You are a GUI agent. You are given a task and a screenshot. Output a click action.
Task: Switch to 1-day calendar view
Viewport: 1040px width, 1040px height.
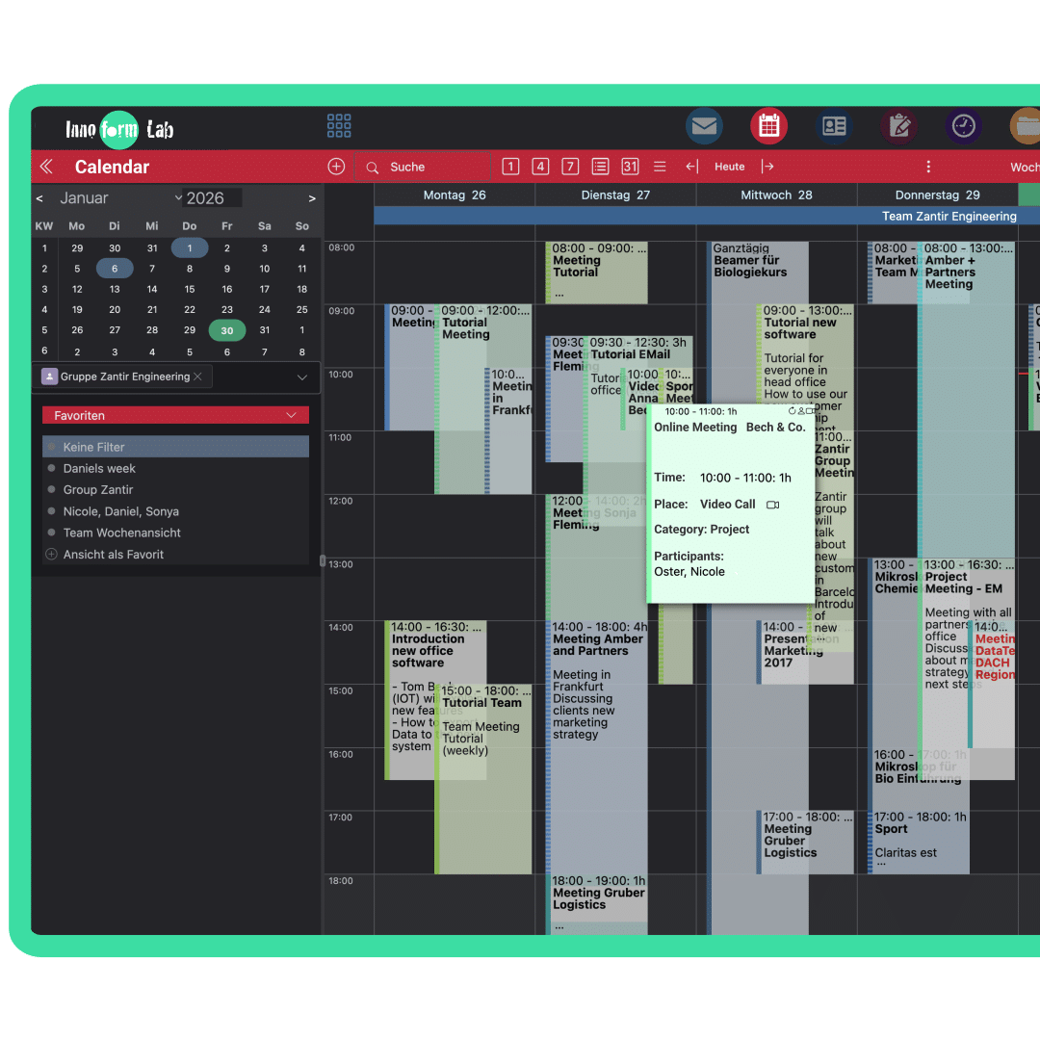(510, 167)
